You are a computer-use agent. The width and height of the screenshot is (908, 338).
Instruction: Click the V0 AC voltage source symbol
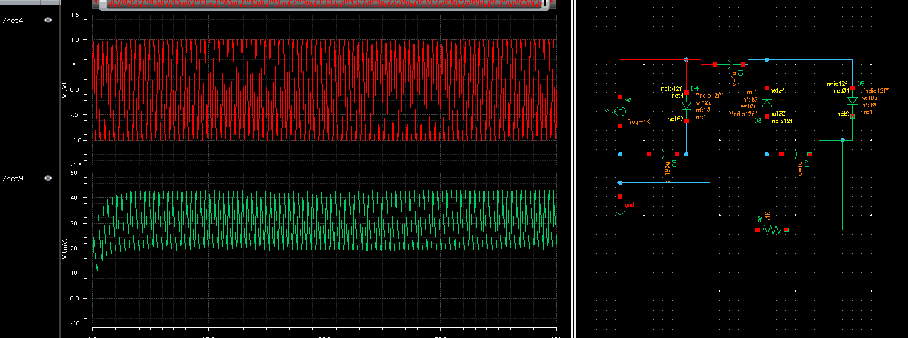[620, 111]
